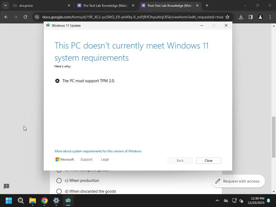Switch to the dro.pm/a tab
The width and height of the screenshot is (276, 207).
41,5
